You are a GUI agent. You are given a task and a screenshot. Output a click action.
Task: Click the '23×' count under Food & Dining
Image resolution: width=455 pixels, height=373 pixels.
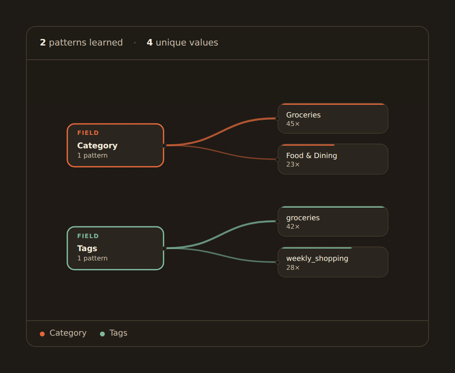(x=293, y=165)
